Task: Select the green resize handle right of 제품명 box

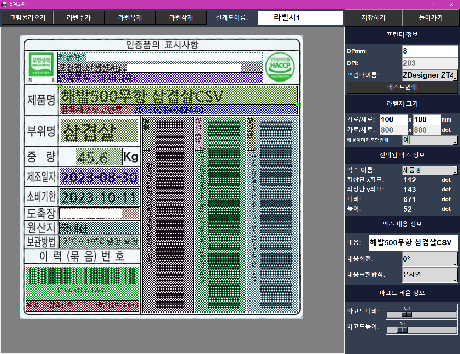Action: [x=297, y=104]
